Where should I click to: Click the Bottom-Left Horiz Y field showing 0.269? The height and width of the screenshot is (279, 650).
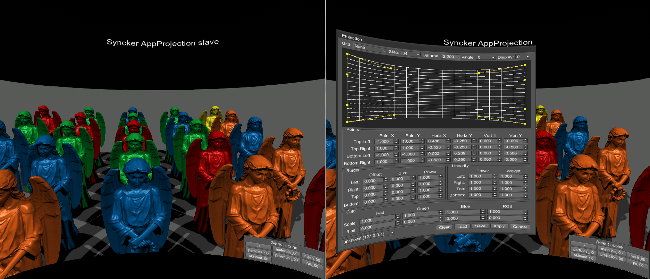pyautogui.click(x=462, y=153)
